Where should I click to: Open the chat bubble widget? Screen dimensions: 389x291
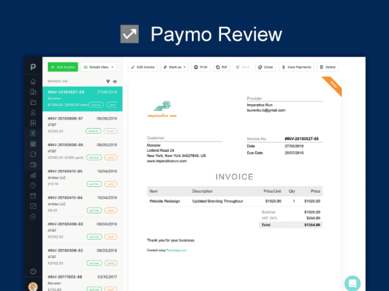[352, 283]
